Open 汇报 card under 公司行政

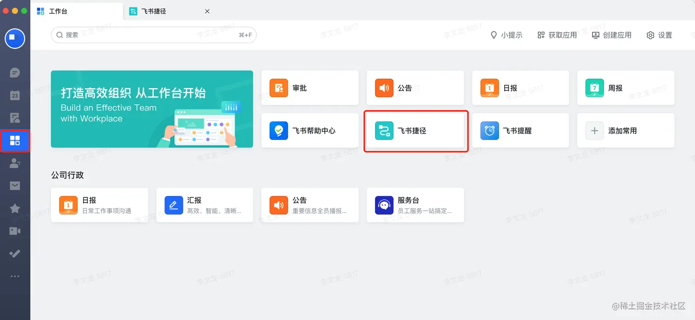pos(205,205)
